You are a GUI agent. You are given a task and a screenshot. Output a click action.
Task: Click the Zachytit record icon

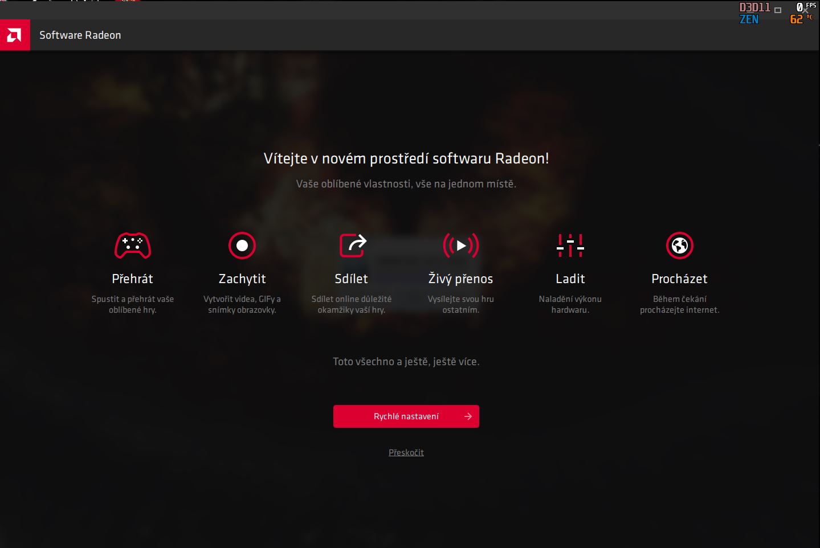click(x=242, y=246)
